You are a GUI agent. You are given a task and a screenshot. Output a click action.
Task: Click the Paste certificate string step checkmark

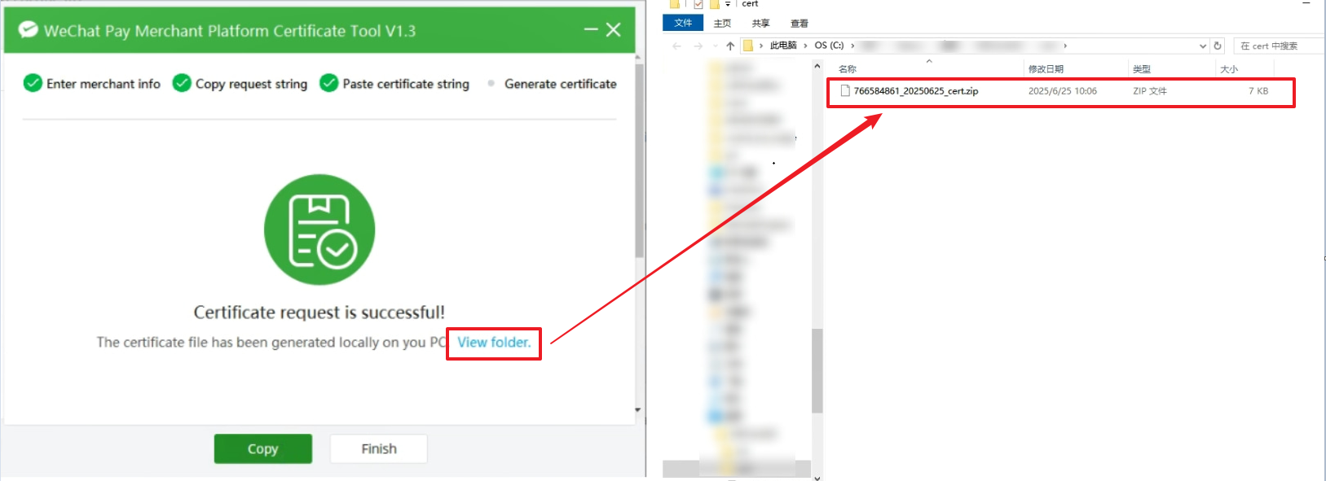(x=328, y=83)
